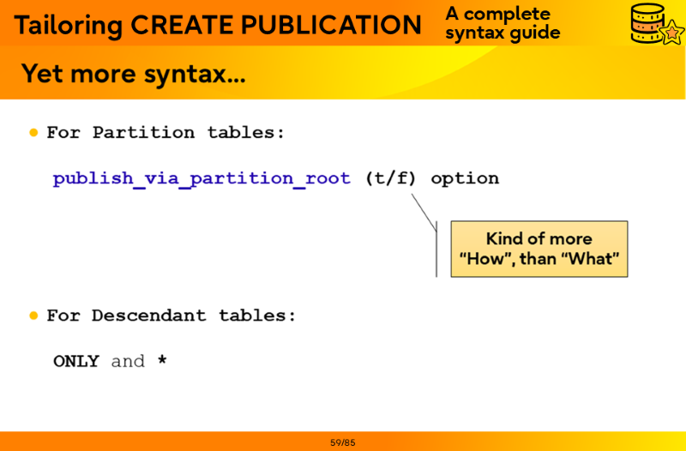
Task: Click the 'For Partition tables:' text
Action: [x=165, y=133]
